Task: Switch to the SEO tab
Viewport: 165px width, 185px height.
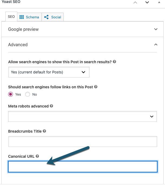Action: point(11,17)
